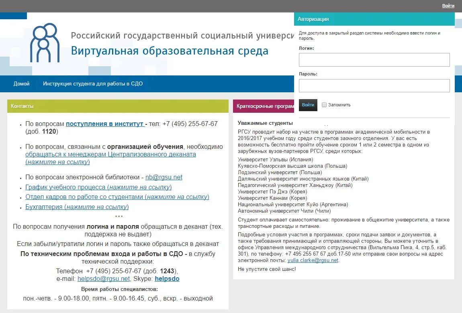The height and width of the screenshot is (313, 462).
Task: Select the Уважаемые студенты heading text
Action: tap(265, 123)
